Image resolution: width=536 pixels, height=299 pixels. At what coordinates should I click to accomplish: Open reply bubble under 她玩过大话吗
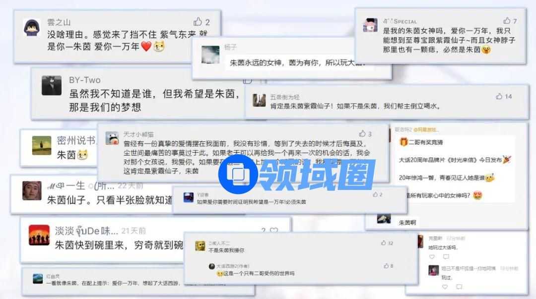coord(446,257)
